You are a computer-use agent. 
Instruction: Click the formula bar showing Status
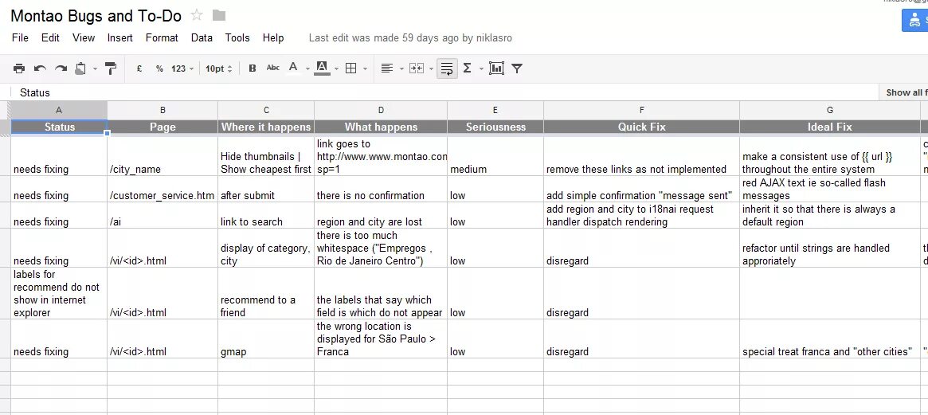tap(444, 92)
